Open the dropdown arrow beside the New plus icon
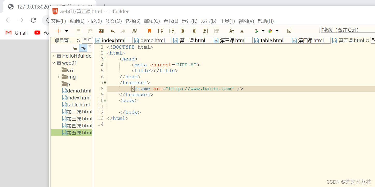The height and width of the screenshot is (187, 375). point(67,31)
